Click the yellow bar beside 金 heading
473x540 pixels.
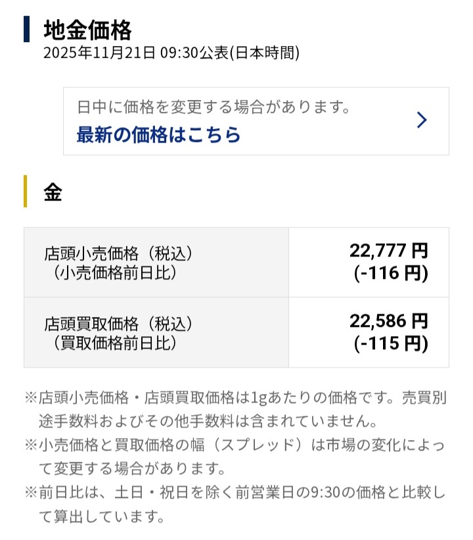point(26,191)
